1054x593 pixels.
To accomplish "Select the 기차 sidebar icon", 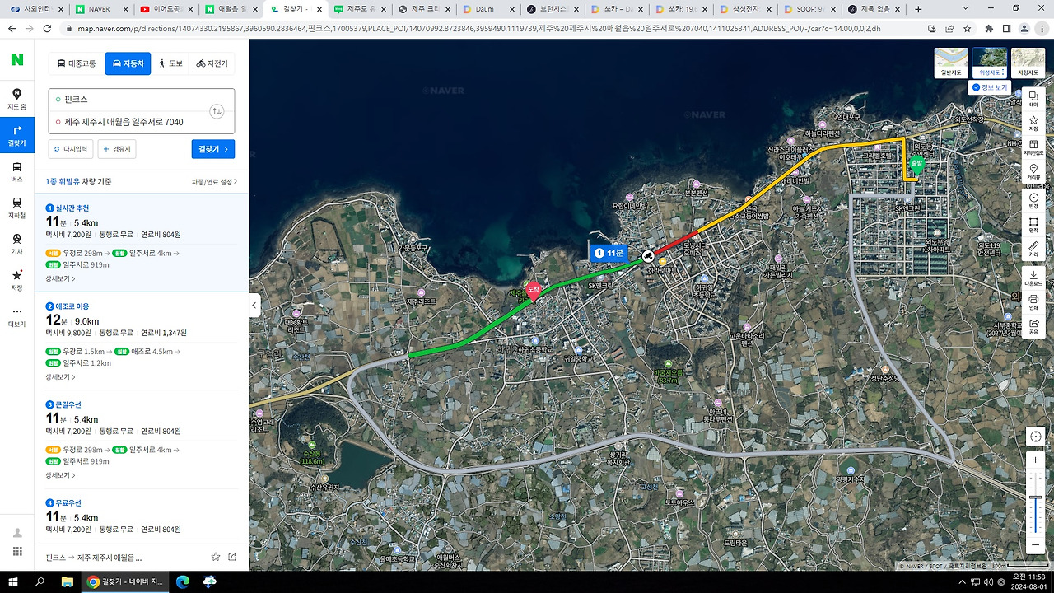I will 16,244.
